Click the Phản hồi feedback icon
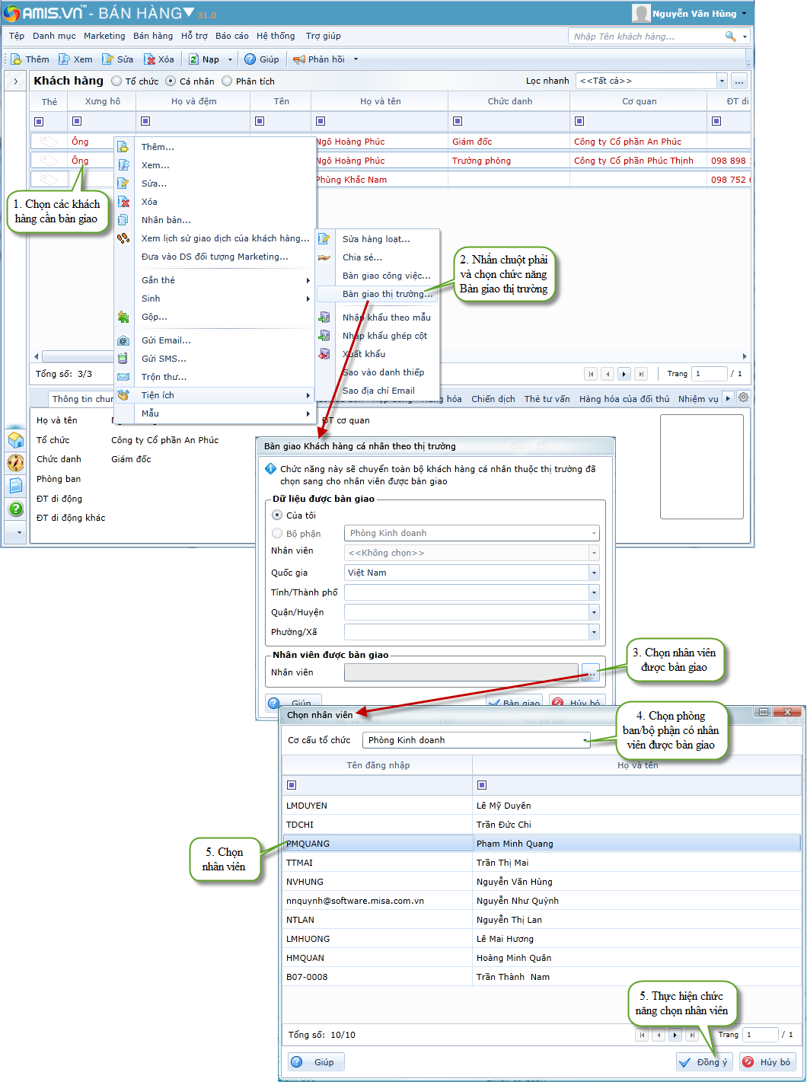807x1082 pixels. coord(299,59)
